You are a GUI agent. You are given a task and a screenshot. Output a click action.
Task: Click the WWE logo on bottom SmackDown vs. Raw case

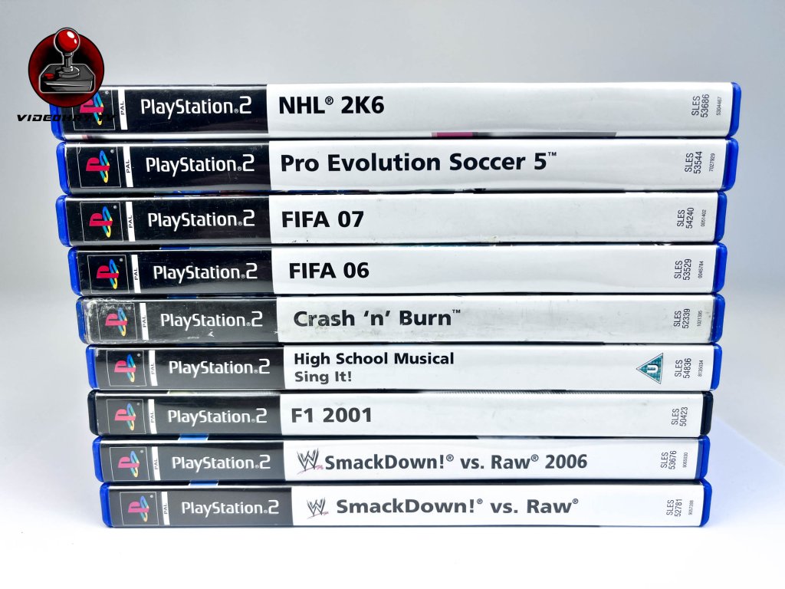[317, 508]
